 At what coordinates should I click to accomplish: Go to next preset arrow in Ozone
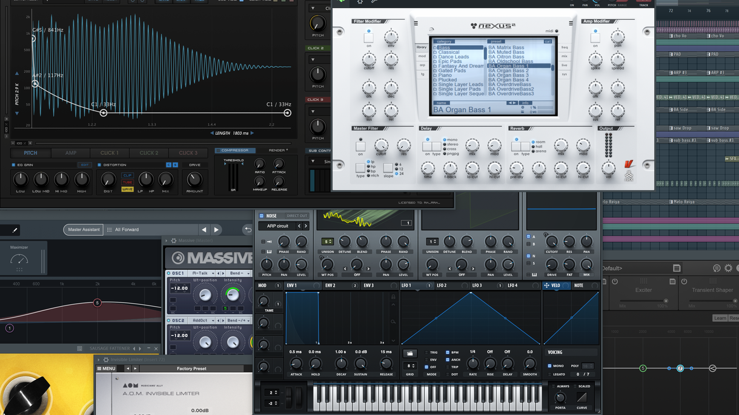point(216,230)
